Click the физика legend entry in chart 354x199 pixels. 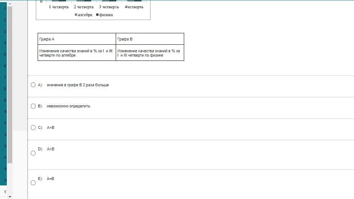coord(104,15)
